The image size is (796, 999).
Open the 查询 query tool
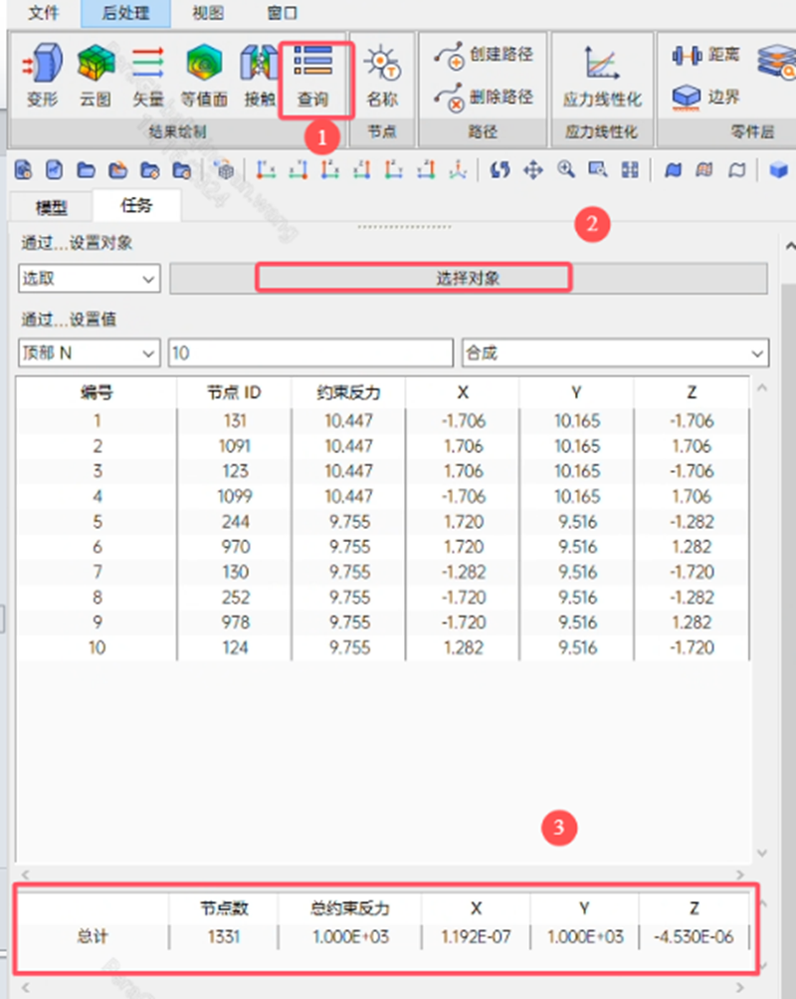tap(313, 75)
